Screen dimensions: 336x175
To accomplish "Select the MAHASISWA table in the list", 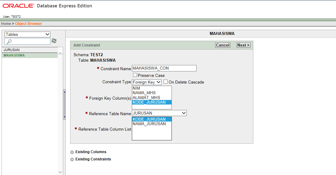I will tap(30, 56).
